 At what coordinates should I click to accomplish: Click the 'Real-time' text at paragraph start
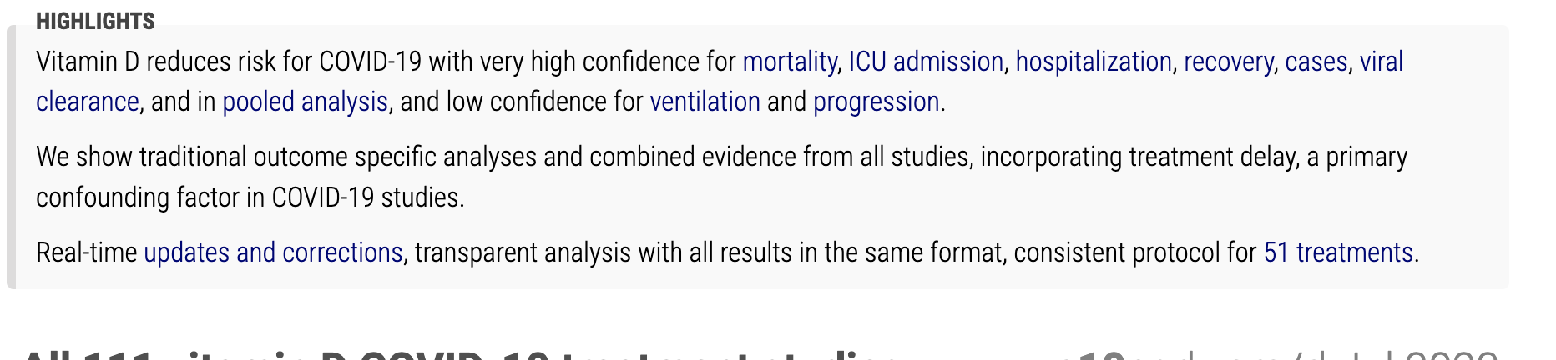87,252
